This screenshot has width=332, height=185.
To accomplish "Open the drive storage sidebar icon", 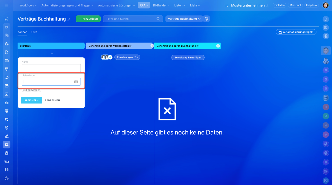I will point(6,60).
